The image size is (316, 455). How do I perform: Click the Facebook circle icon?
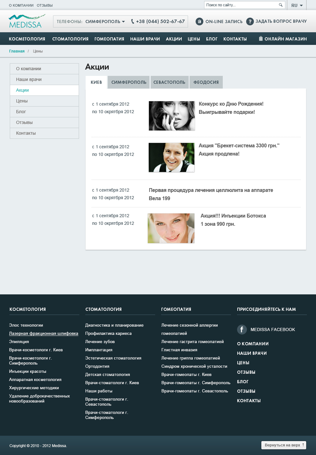[242, 329]
